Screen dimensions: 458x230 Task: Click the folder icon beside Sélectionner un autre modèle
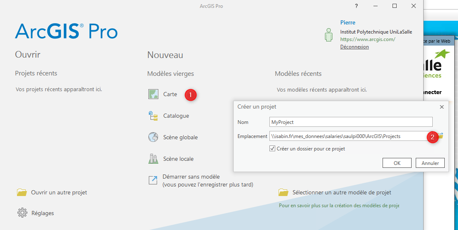[284, 192]
